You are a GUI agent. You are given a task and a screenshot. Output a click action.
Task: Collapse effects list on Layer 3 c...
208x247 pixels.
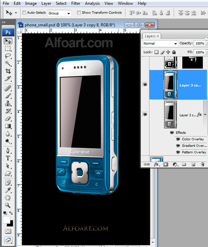[205, 114]
